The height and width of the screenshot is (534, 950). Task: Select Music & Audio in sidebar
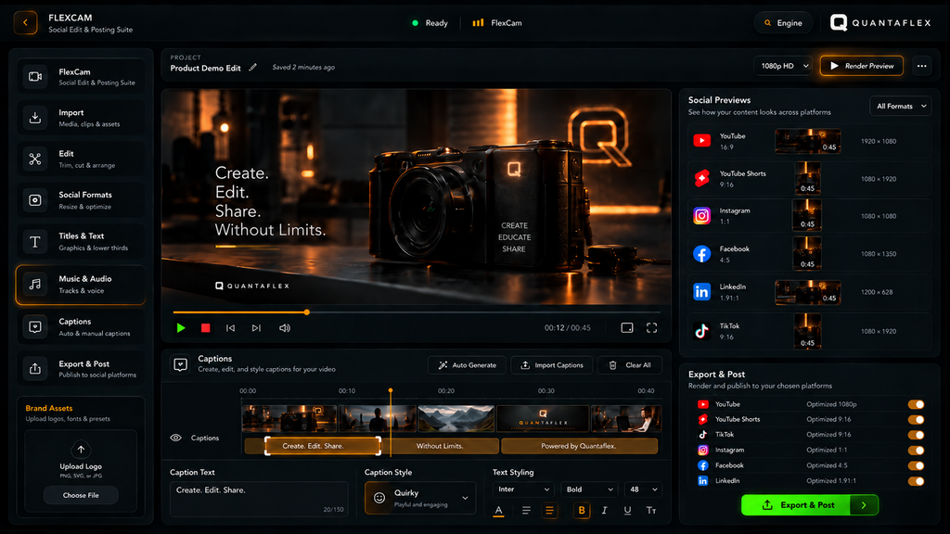coord(81,284)
